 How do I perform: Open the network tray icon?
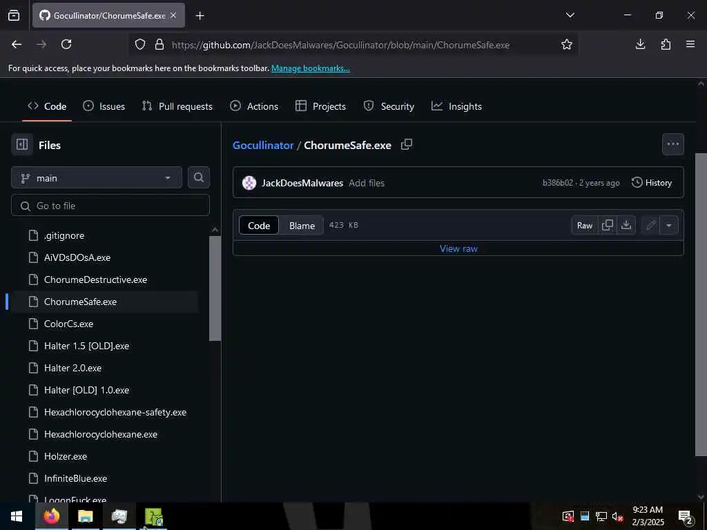click(601, 516)
